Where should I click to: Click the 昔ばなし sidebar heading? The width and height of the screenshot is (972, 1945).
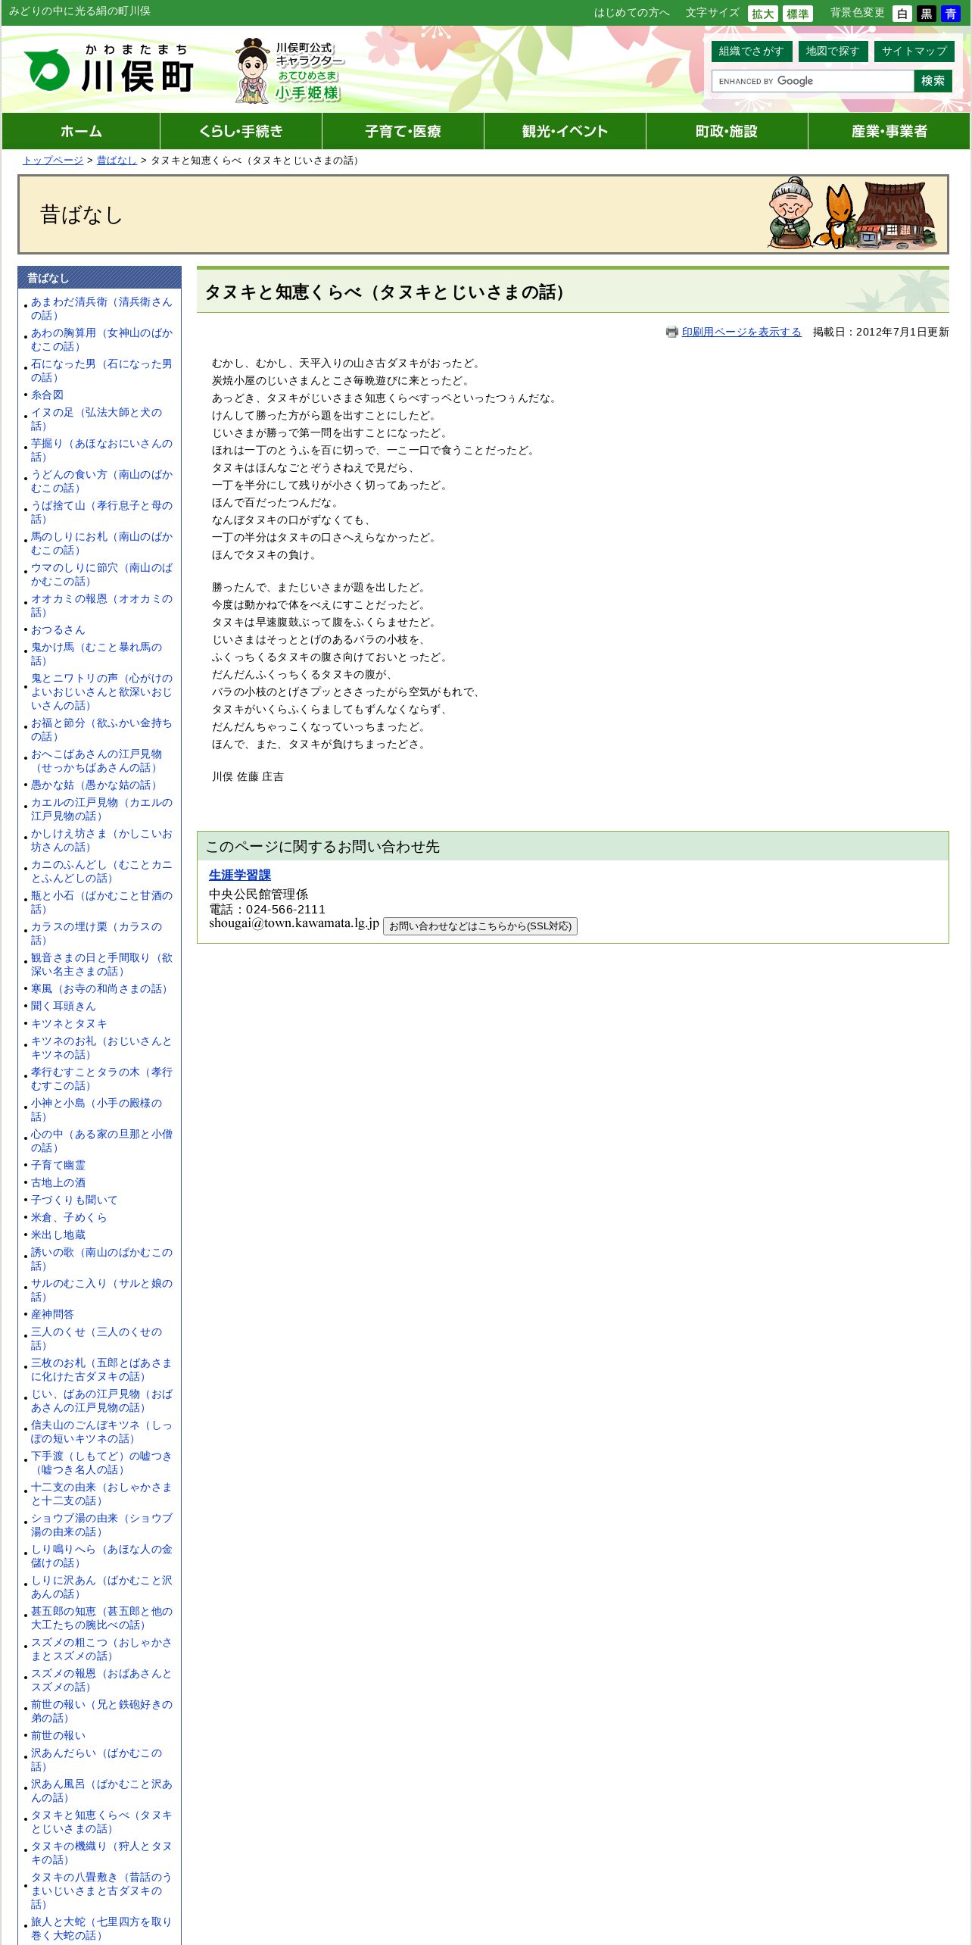(x=99, y=278)
